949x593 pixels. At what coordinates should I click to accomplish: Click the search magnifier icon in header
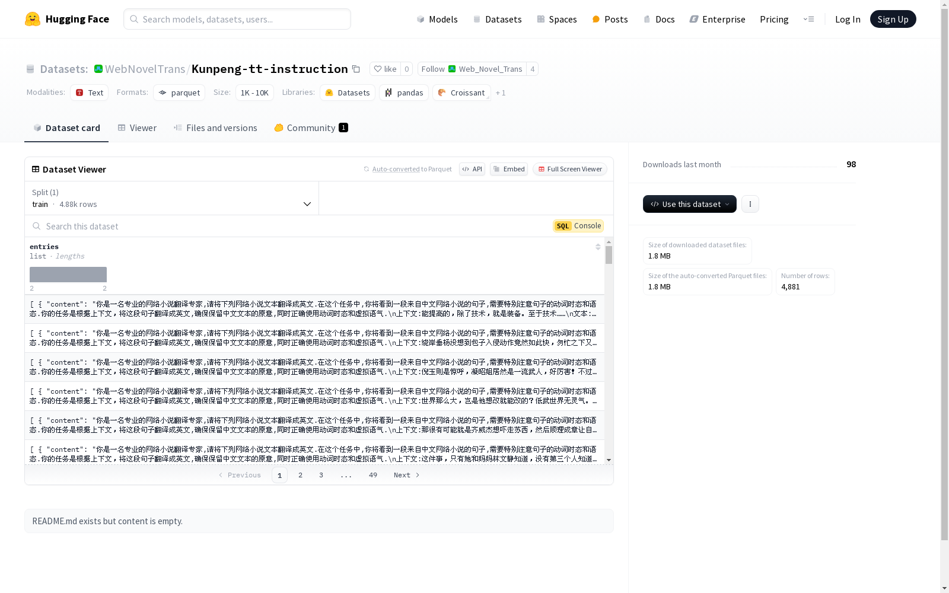pyautogui.click(x=134, y=19)
